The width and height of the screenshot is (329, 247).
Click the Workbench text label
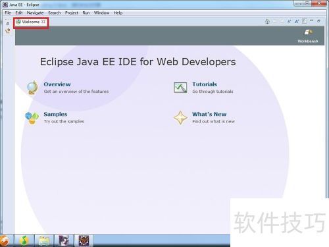pyautogui.click(x=308, y=41)
